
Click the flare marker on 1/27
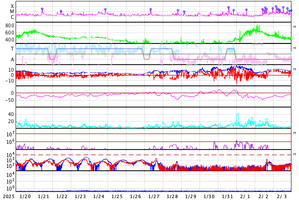(x=150, y=9)
